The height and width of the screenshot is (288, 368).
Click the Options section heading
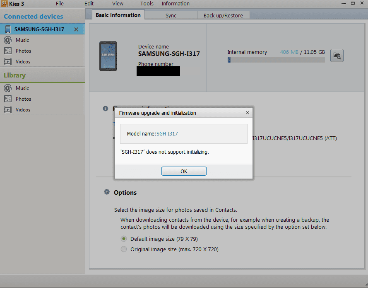125,193
